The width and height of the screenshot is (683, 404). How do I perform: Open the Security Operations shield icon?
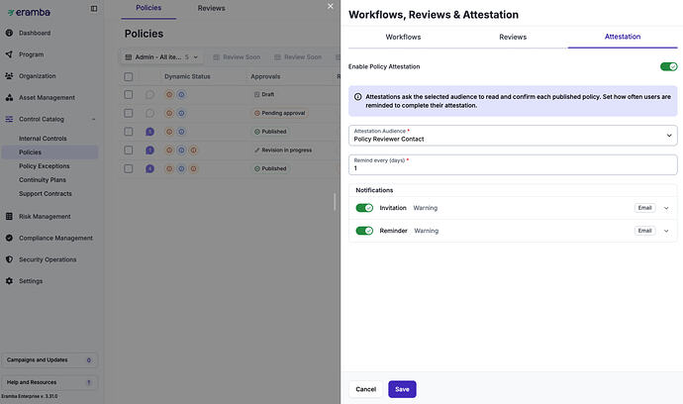pos(9,259)
